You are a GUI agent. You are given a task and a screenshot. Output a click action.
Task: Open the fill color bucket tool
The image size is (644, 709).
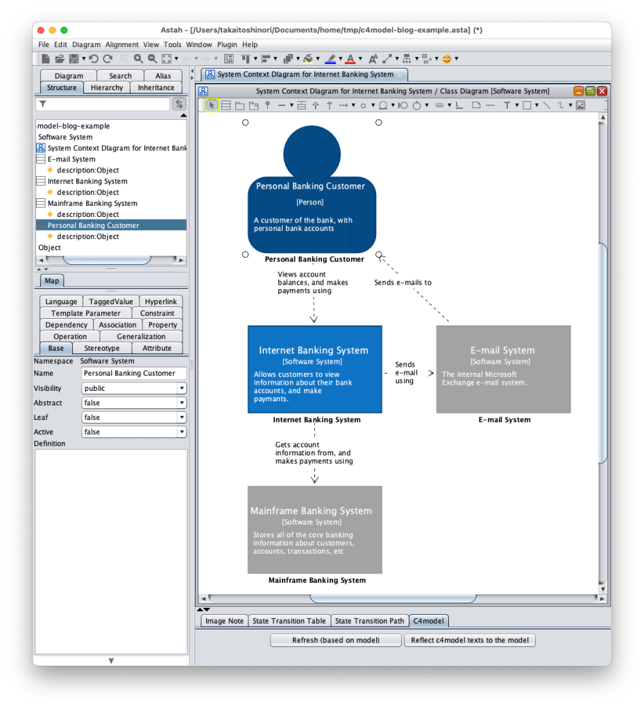(308, 59)
